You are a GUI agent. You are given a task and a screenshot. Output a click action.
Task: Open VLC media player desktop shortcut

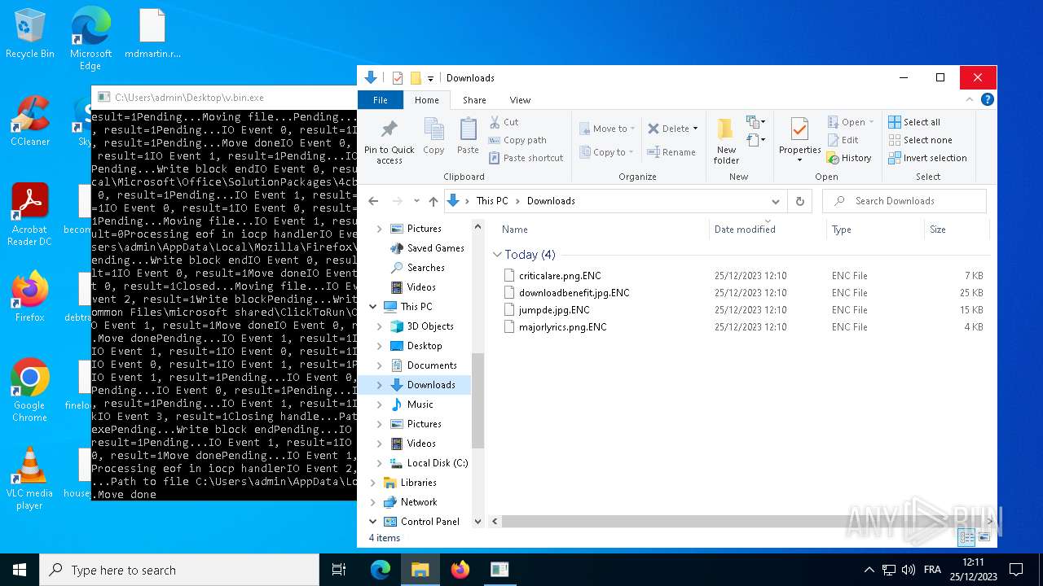pos(29,479)
